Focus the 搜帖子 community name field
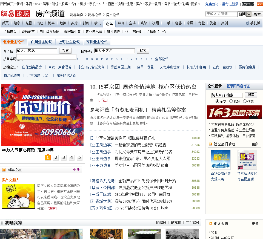 (114, 51)
